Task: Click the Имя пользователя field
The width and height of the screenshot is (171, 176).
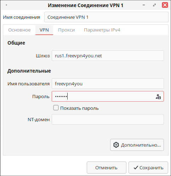Action: pos(108,84)
